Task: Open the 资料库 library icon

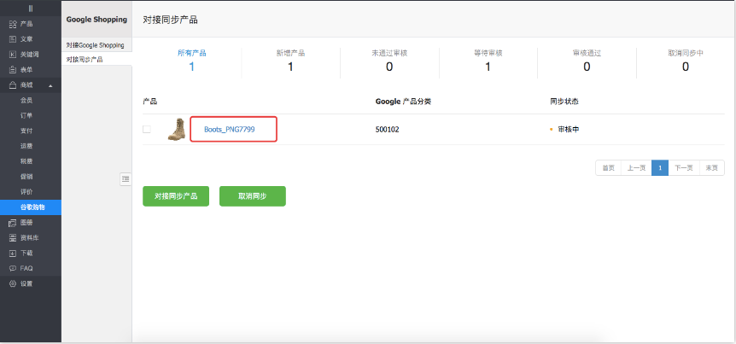Action: click(13, 238)
